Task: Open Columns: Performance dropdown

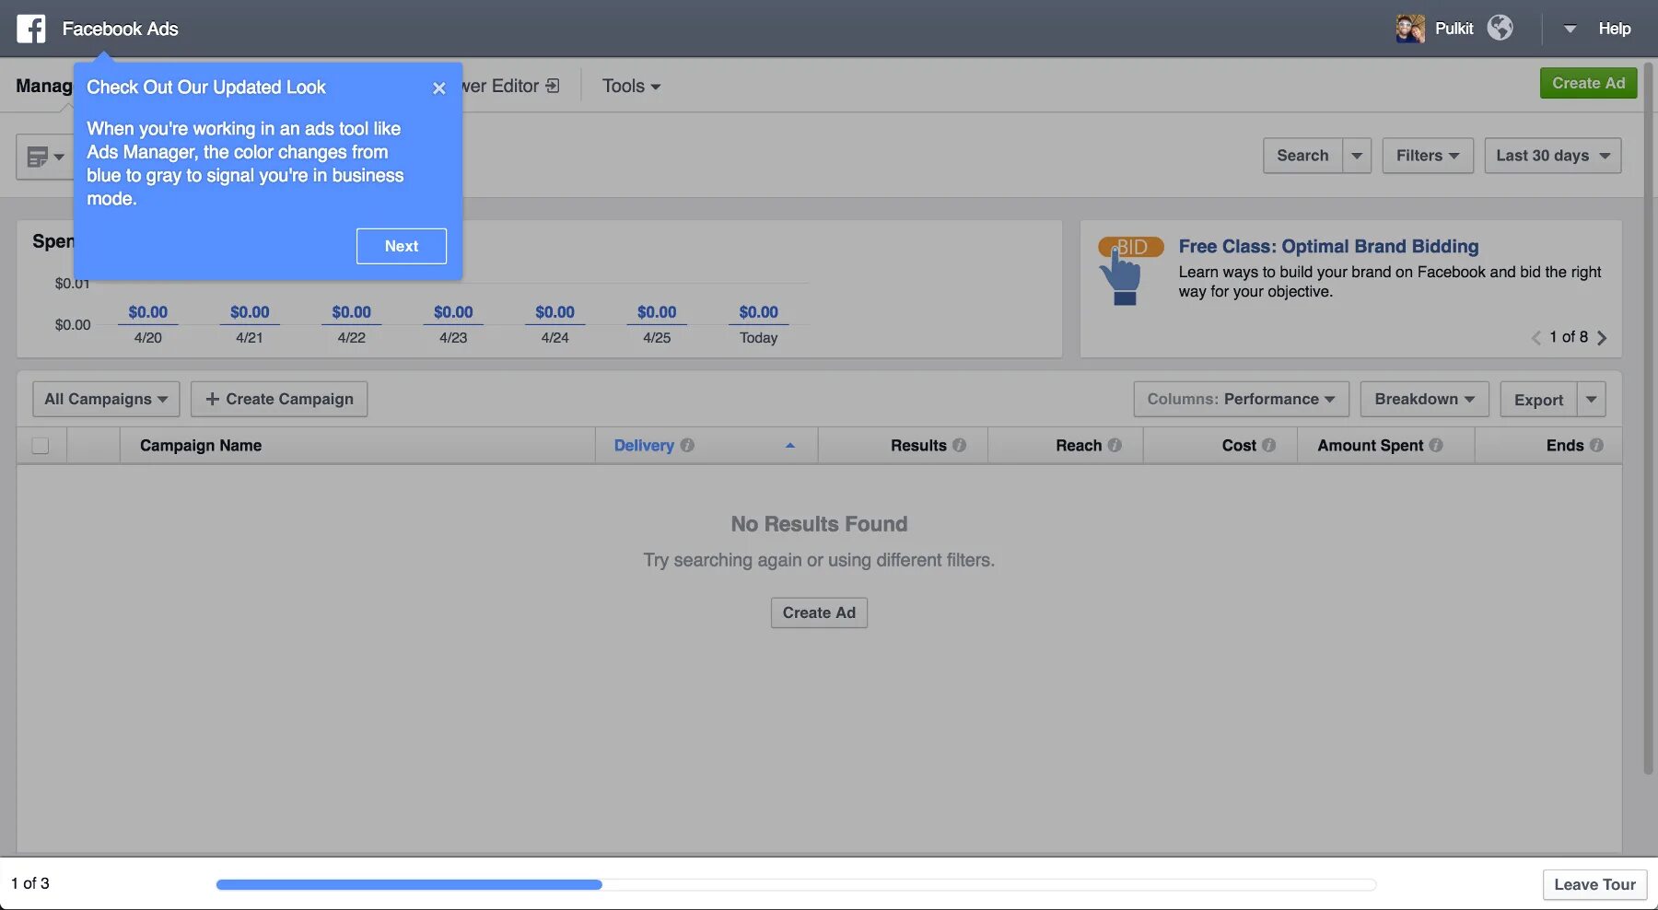Action: (x=1241, y=399)
